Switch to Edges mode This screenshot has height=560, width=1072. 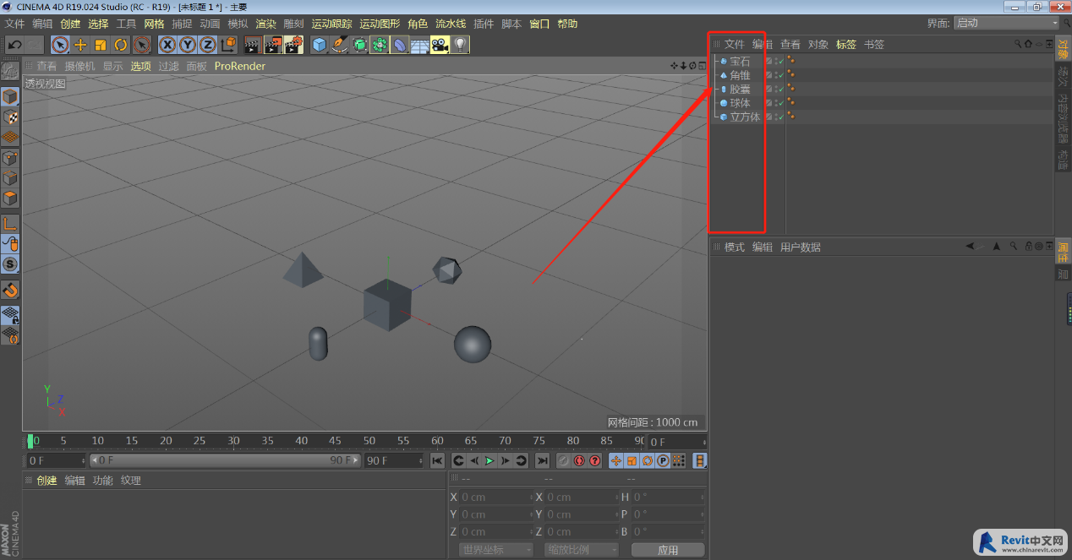[x=10, y=178]
